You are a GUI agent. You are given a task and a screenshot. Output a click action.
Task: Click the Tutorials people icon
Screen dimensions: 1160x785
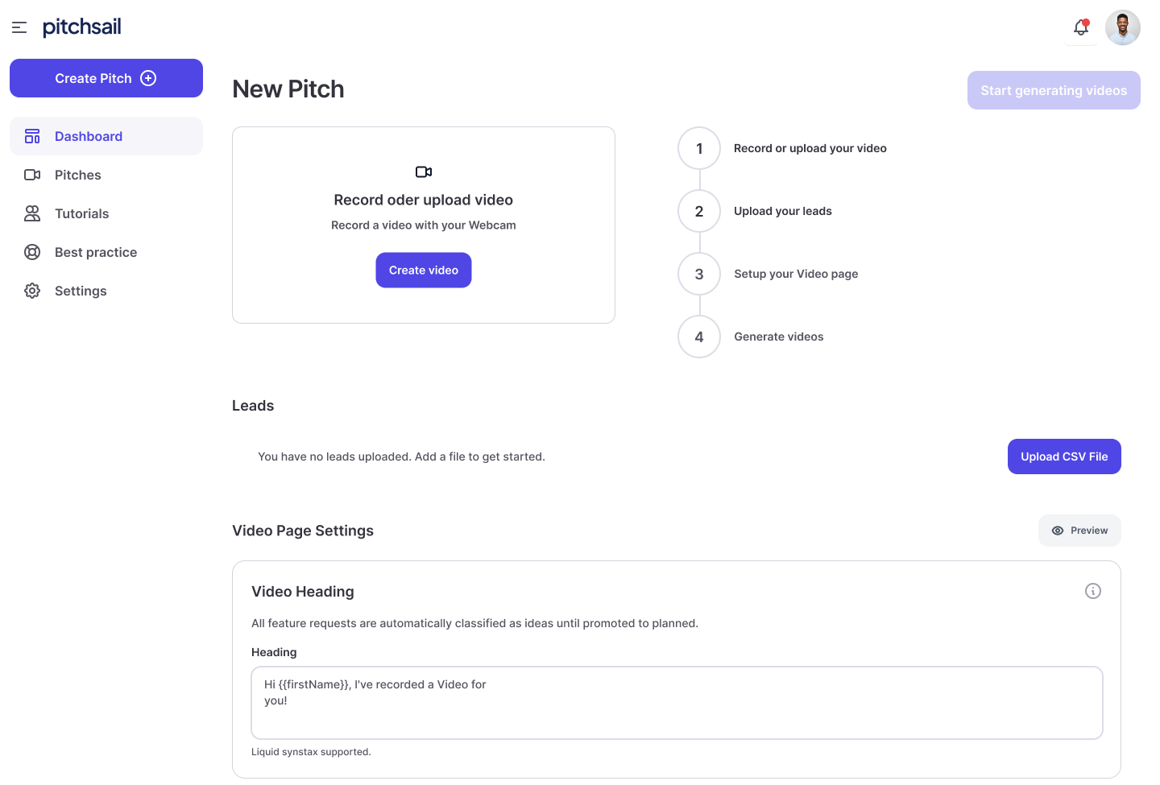click(x=32, y=213)
